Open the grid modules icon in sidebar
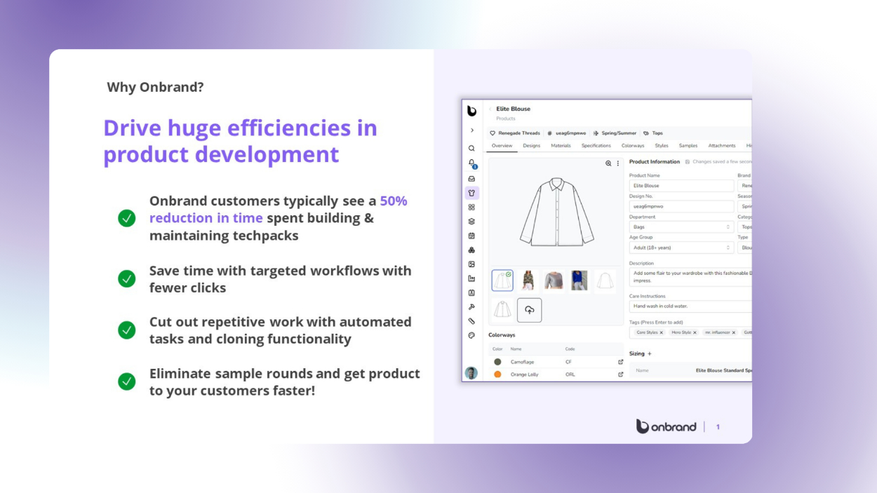The width and height of the screenshot is (877, 493). point(471,208)
